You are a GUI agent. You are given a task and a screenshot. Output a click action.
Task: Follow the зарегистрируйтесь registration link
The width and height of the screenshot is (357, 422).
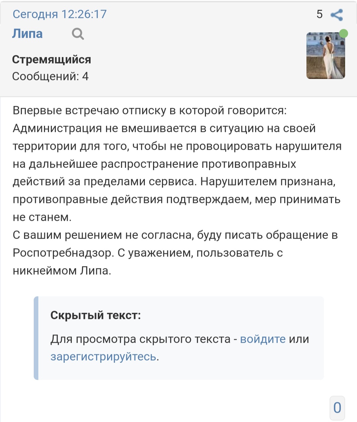click(x=103, y=357)
